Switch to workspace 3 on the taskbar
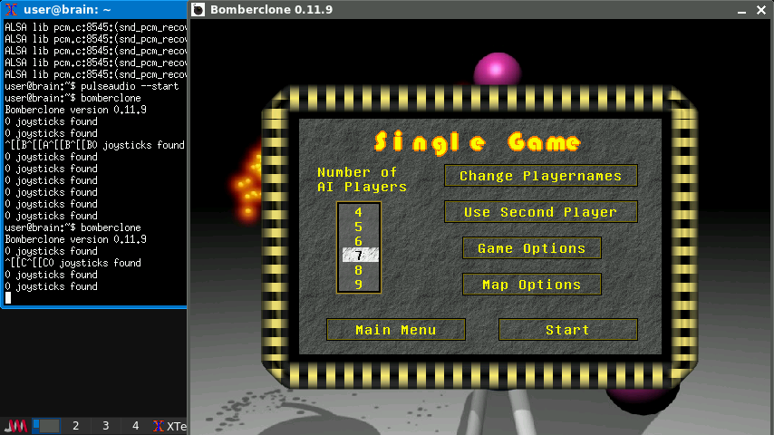The width and height of the screenshot is (774, 435). click(105, 425)
